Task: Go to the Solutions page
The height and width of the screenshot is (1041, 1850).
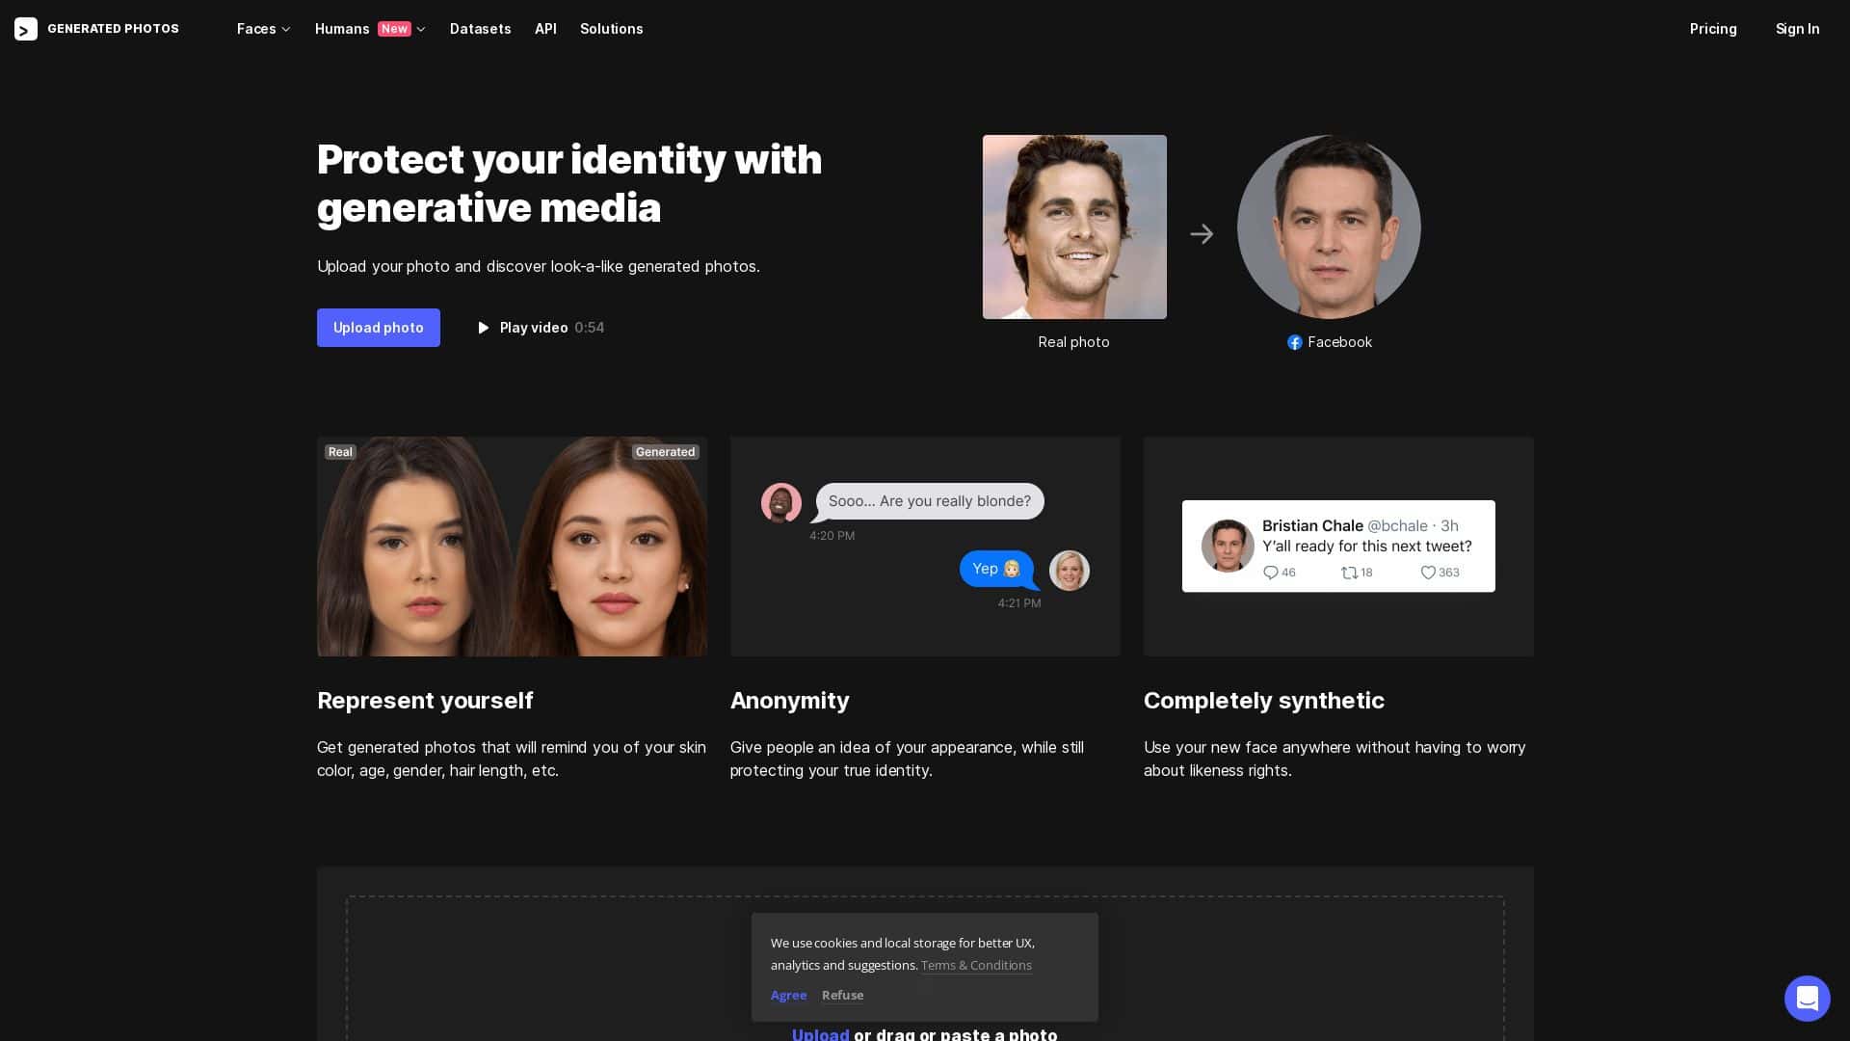Action: tap(611, 29)
